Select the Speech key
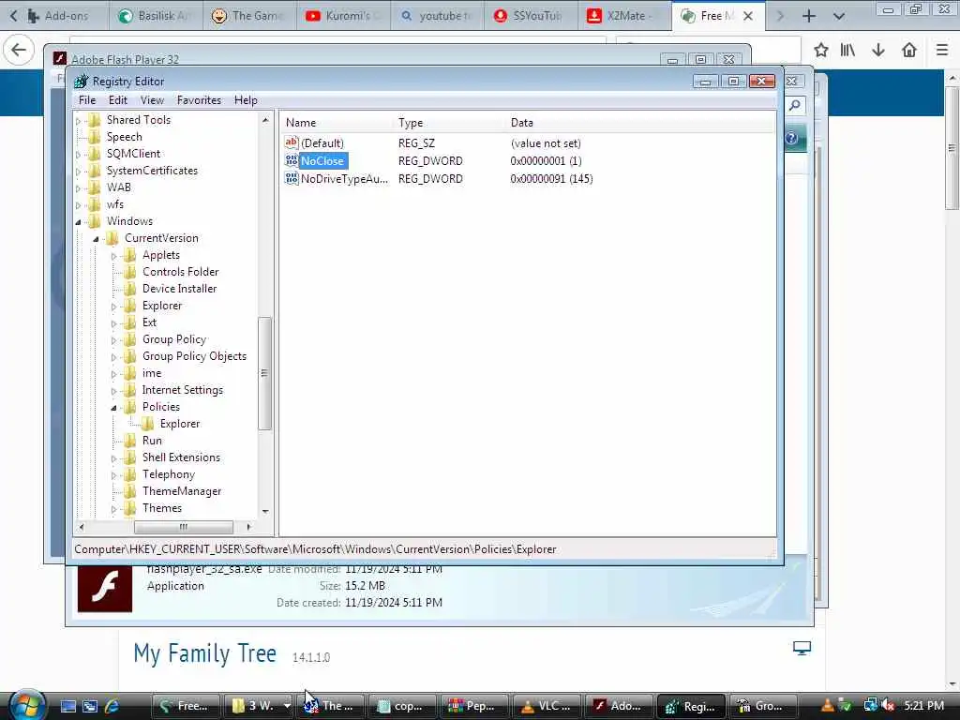 125,137
